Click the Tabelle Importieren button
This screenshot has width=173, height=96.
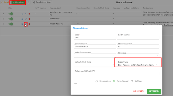pyautogui.click(x=42, y=2)
